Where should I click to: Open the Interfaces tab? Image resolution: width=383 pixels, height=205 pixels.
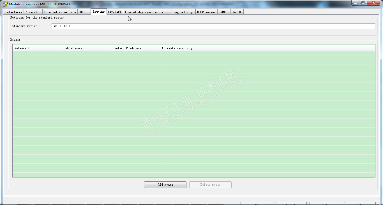click(13, 12)
